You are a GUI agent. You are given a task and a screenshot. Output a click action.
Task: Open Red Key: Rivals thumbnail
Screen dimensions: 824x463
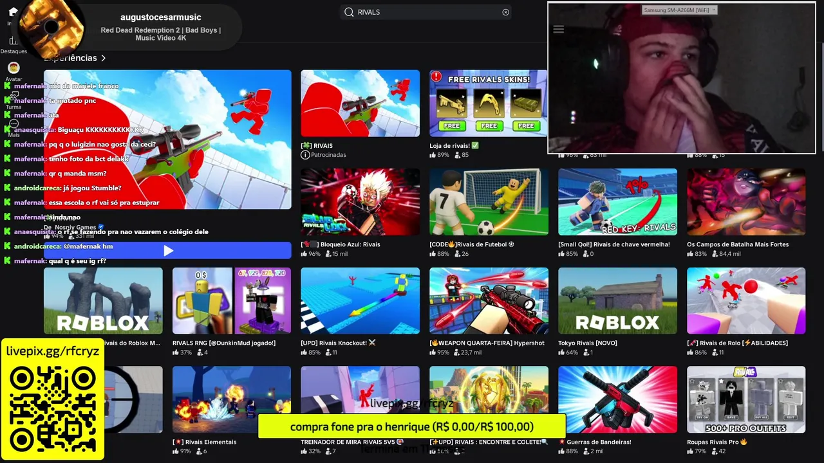(617, 202)
